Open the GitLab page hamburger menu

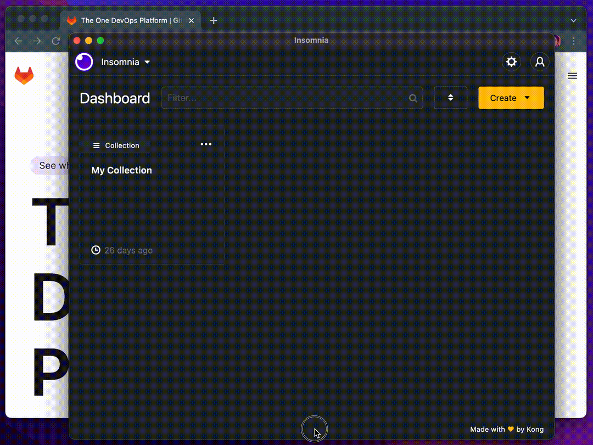pos(572,76)
